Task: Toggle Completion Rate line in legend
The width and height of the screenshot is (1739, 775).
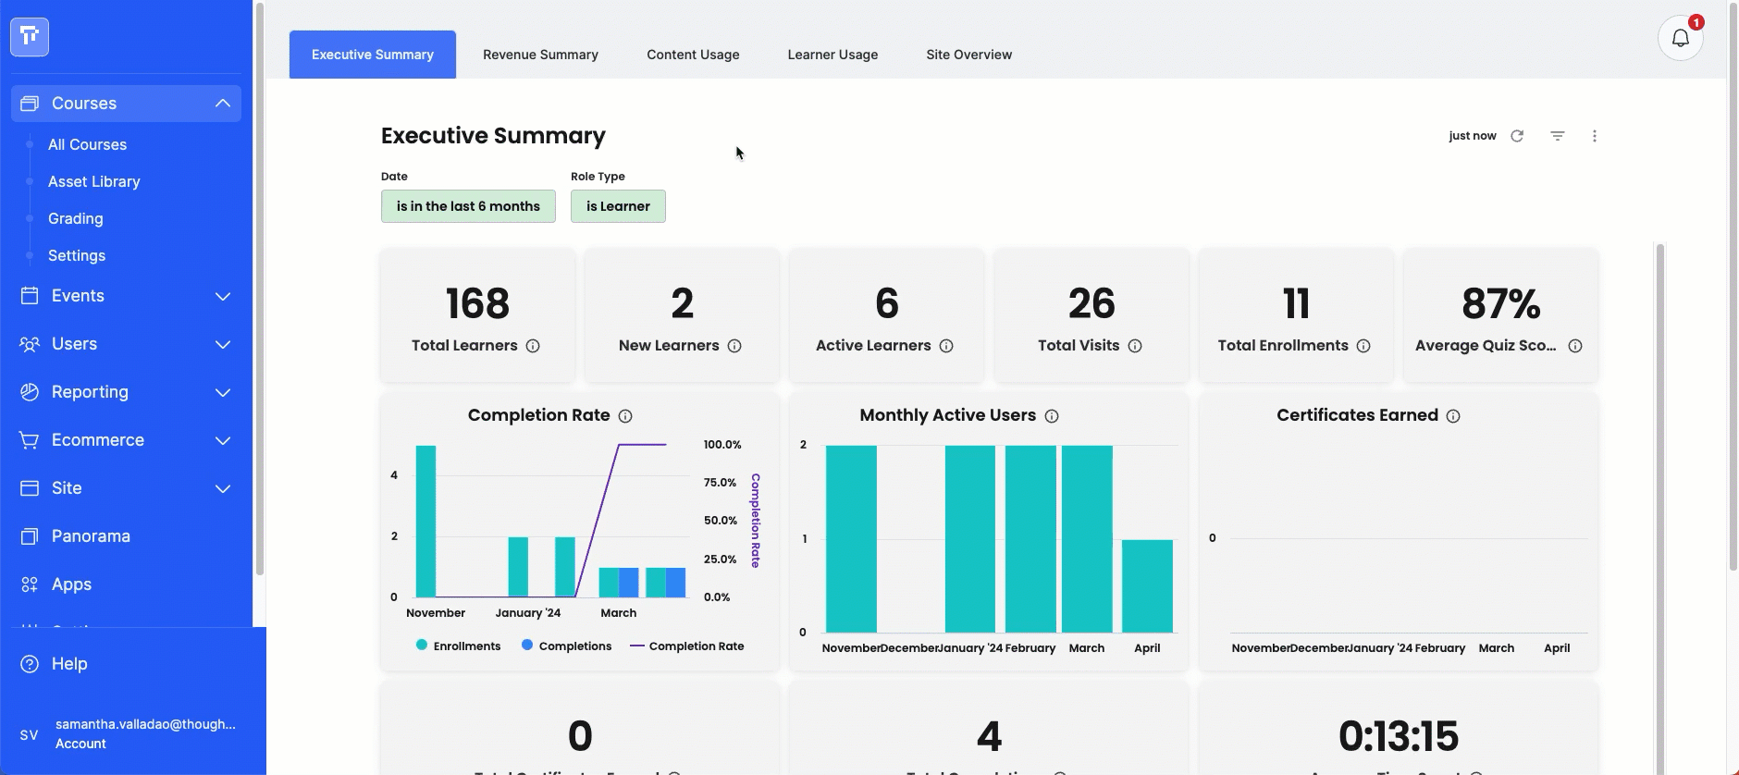Action: point(686,646)
